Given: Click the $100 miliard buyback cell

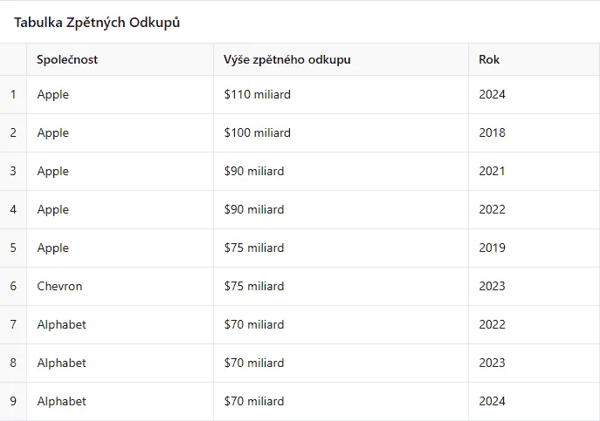Looking at the screenshot, I should point(258,132).
